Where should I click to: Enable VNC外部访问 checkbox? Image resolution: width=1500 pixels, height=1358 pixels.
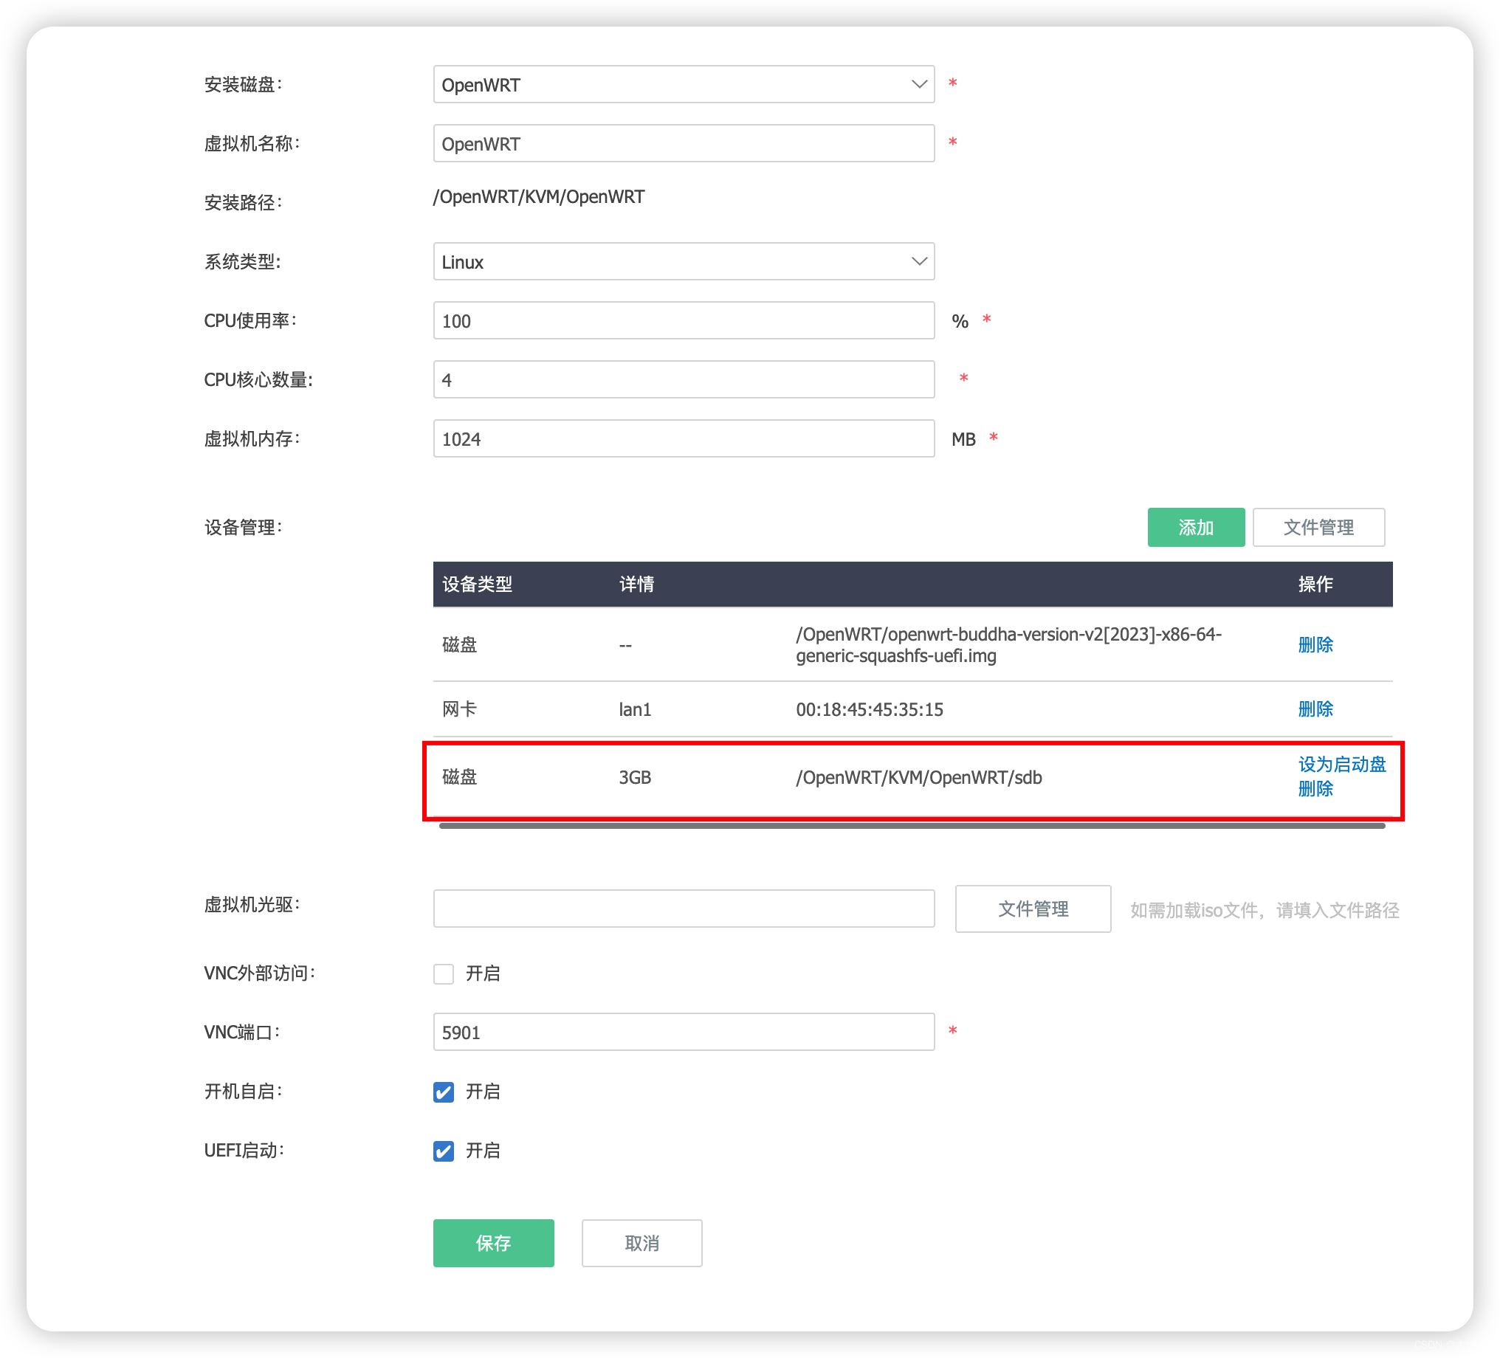(443, 973)
